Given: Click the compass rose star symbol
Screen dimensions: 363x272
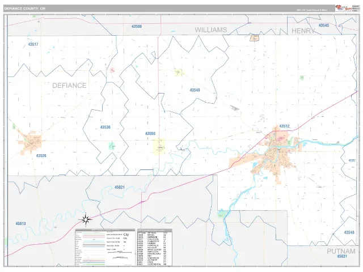Looking at the screenshot, I should coord(86,219).
